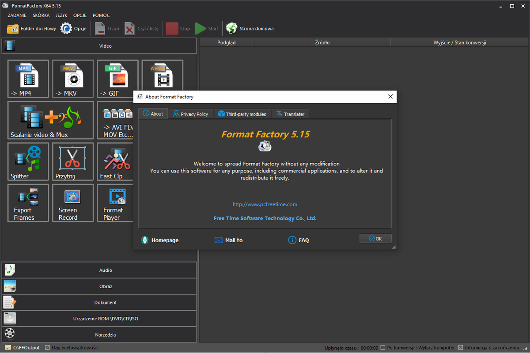The width and height of the screenshot is (530, 353).
Task: Select the -> MP4 conversion tile
Action: [x=28, y=79]
